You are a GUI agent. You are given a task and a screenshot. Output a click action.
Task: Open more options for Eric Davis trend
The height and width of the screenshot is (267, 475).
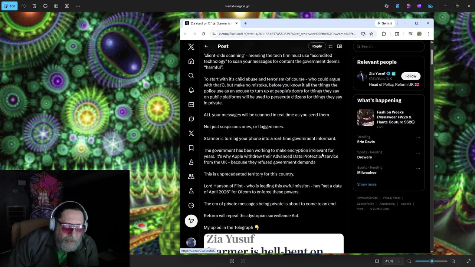pos(418,138)
